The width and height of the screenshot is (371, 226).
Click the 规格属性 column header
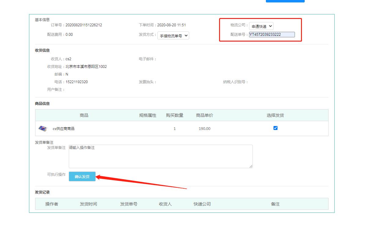(148, 115)
